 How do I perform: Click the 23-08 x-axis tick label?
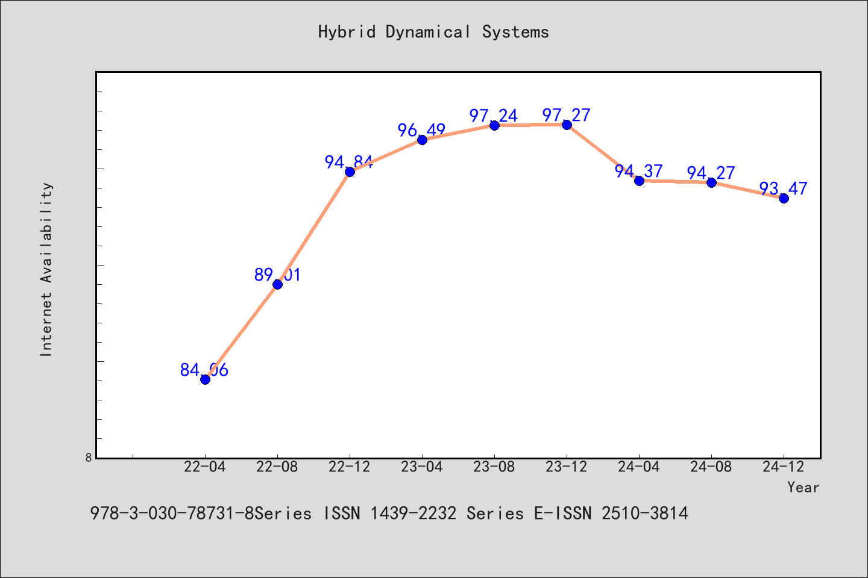pyautogui.click(x=494, y=467)
